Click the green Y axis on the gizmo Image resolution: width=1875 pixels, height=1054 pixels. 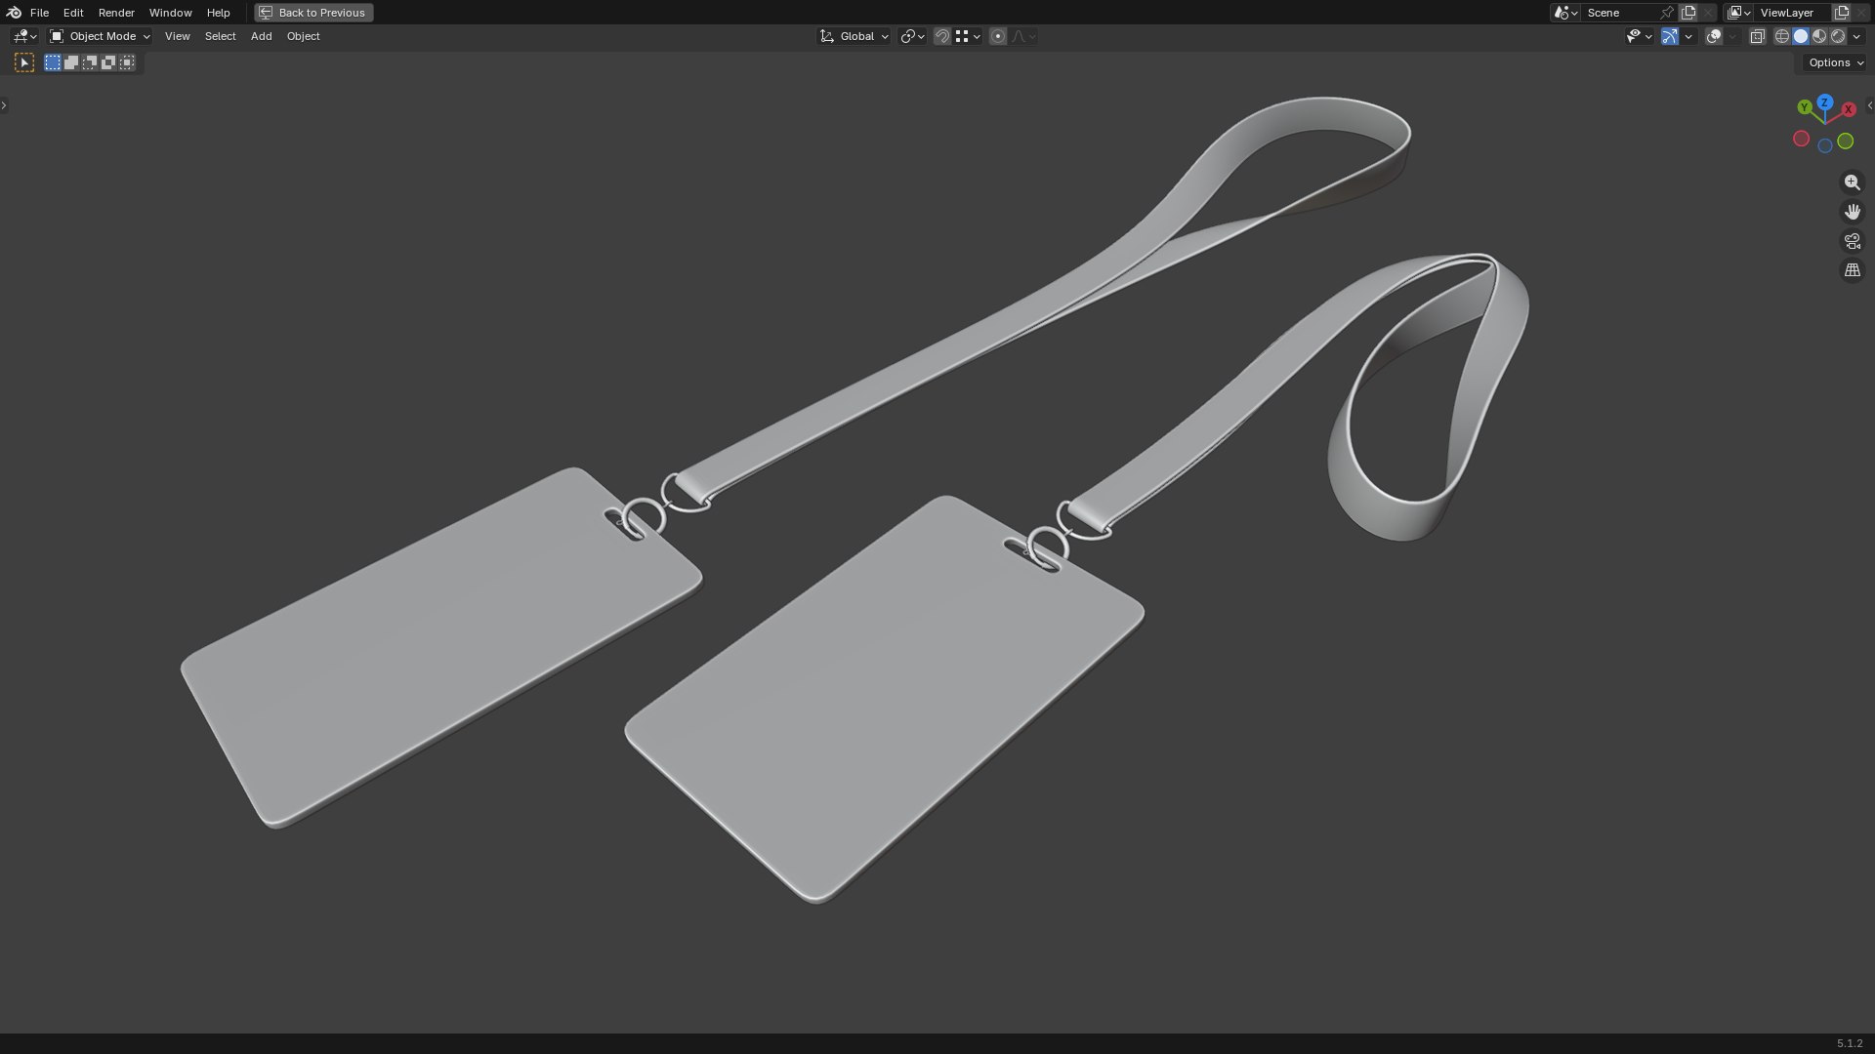[x=1805, y=107]
